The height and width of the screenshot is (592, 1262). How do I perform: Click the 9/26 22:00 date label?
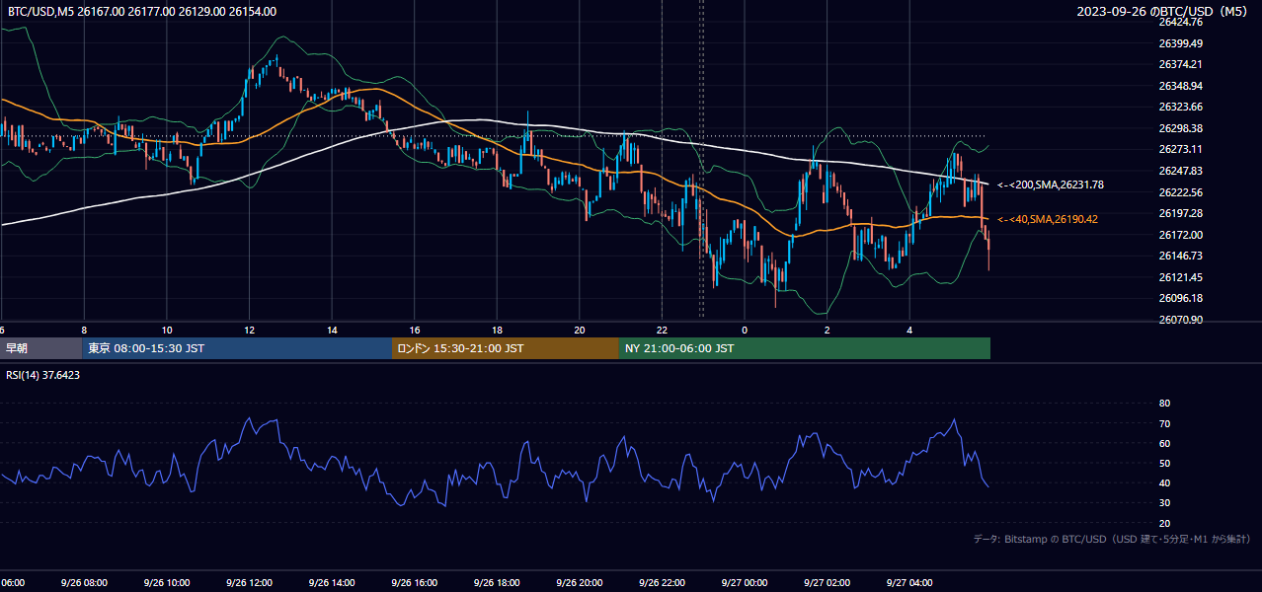tap(662, 582)
